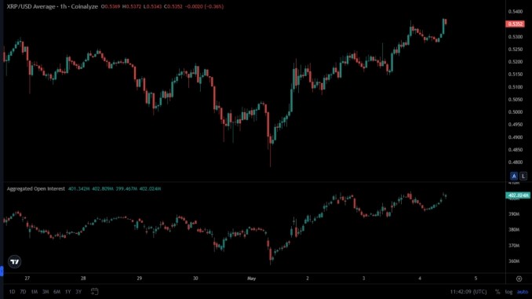Image resolution: width=532 pixels, height=299 pixels.
Task: Click the 0.5400 price axis label
Action: pos(516,12)
